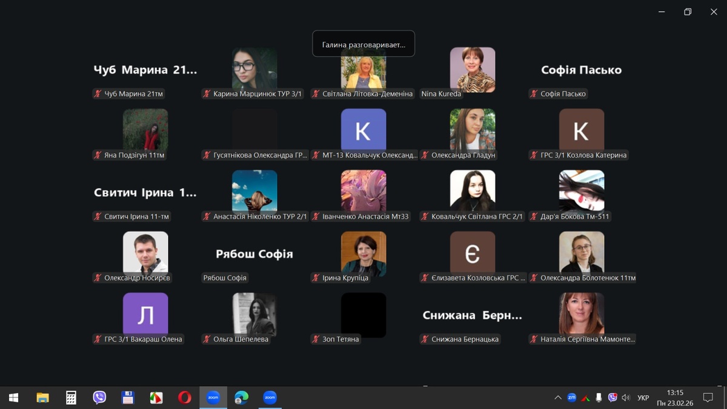Select Олександр Носирєв's video thumbnail
Screen dimensions: 727x409
tap(145, 251)
